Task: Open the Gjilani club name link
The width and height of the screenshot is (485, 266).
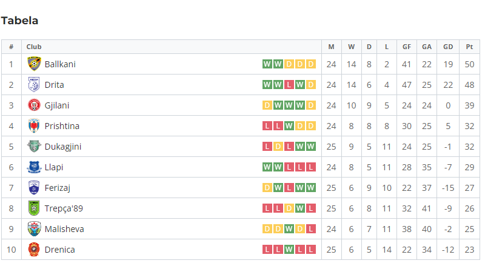Action: (x=57, y=105)
